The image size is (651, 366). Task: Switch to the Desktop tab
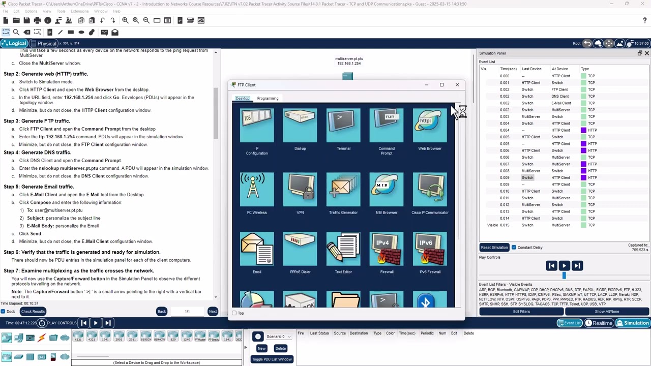(242, 98)
